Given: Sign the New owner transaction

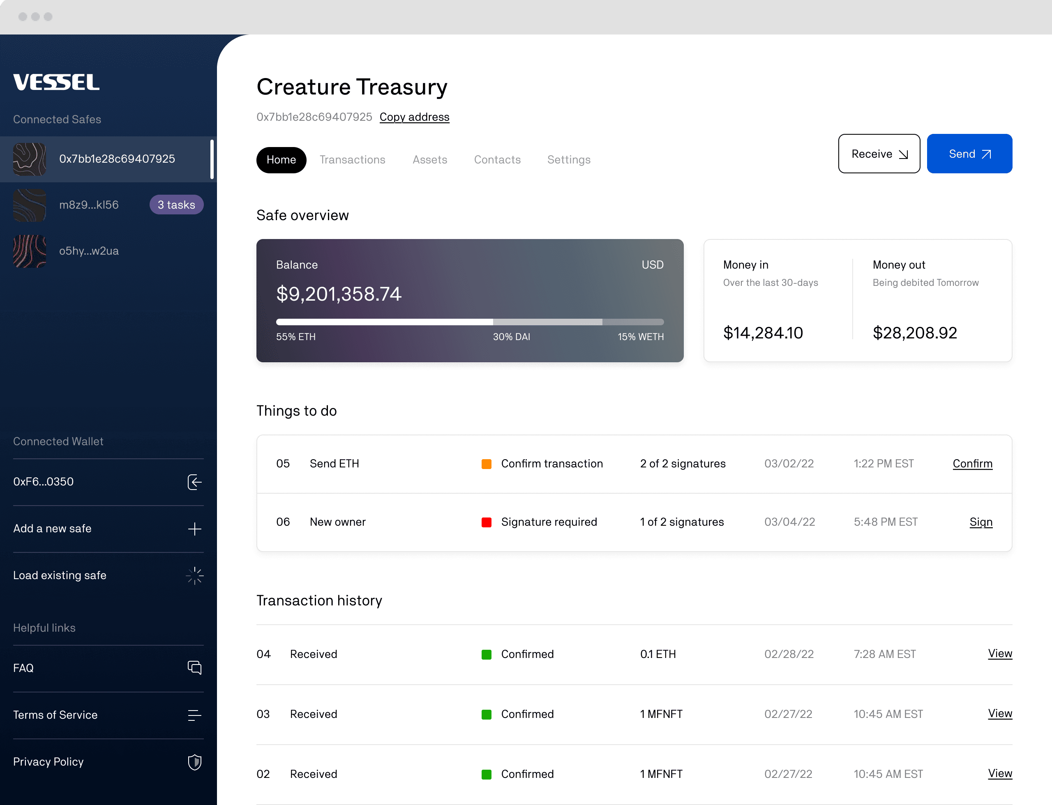Looking at the screenshot, I should click(x=981, y=522).
